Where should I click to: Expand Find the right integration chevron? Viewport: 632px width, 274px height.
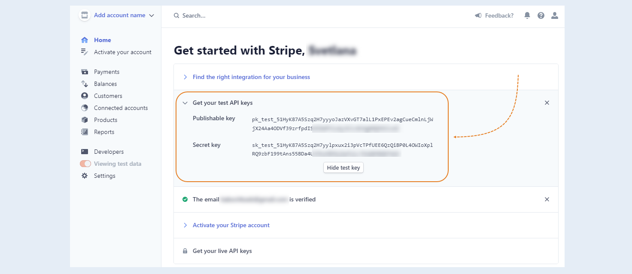point(185,77)
